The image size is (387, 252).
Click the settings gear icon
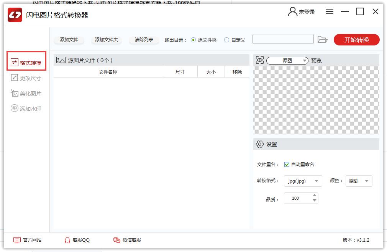[x=260, y=144]
